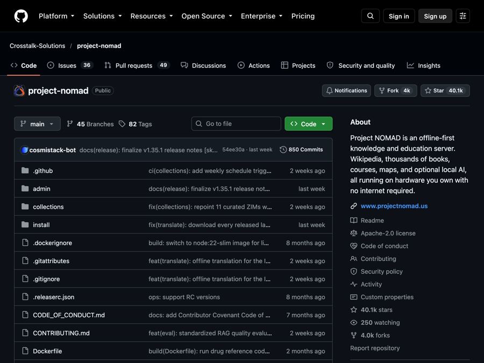This screenshot has width=484, height=363.
Task: Open the Projects tab
Action: [x=298, y=66]
